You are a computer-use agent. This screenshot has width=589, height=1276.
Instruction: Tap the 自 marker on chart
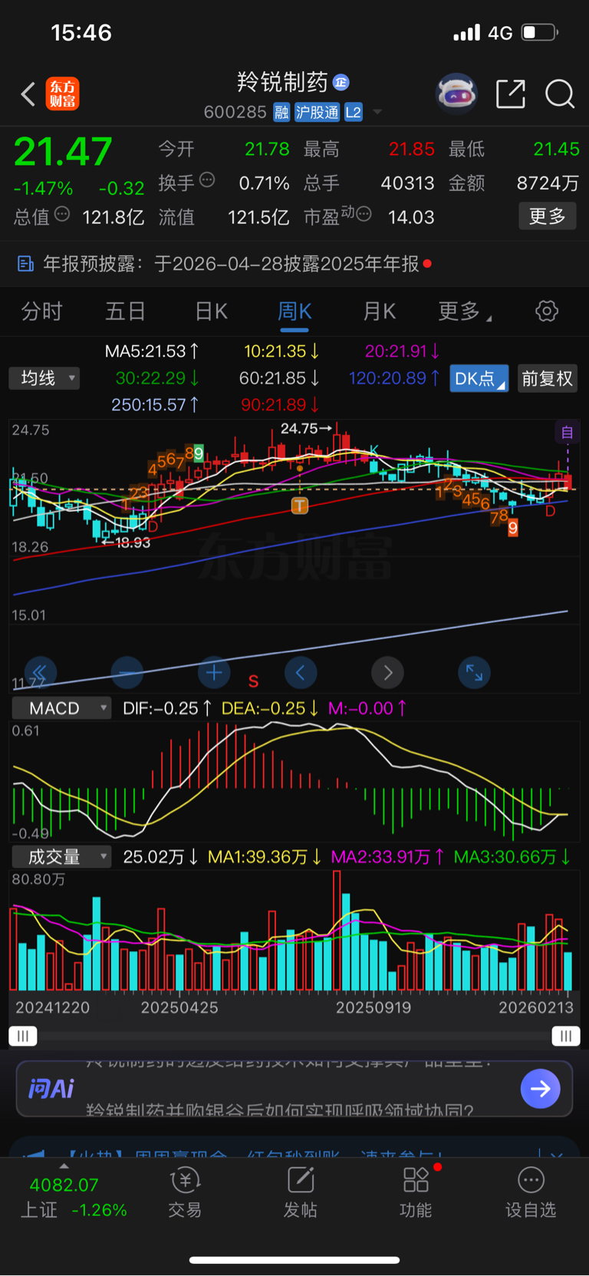568,432
